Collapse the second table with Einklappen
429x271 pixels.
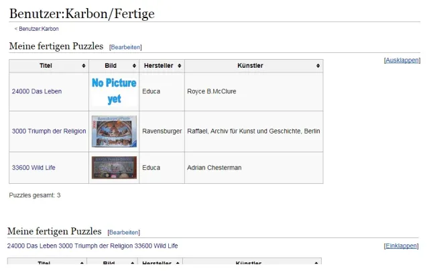[401, 246]
